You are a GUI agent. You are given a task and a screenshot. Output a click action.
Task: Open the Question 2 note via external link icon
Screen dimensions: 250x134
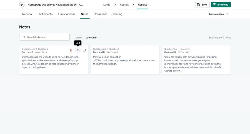84,50
